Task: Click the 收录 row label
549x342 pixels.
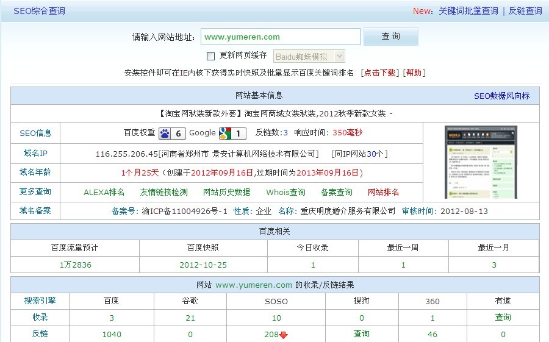Action: 40,317
